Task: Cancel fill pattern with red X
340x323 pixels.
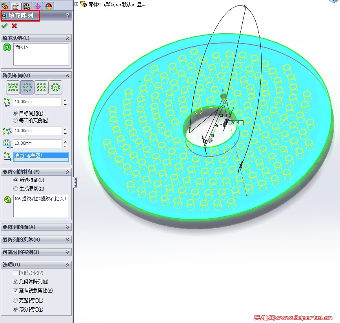Action: tap(14, 26)
